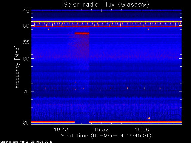Click the 70 frequency tick label
This screenshot has height=143, width=191.
26,91
